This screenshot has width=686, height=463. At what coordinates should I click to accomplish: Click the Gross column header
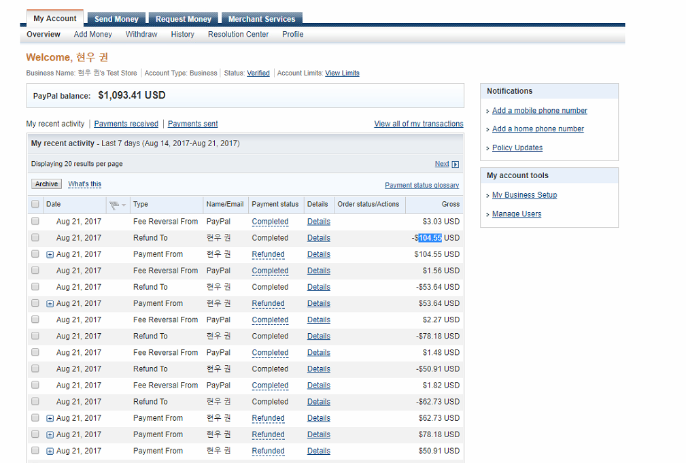[450, 204]
